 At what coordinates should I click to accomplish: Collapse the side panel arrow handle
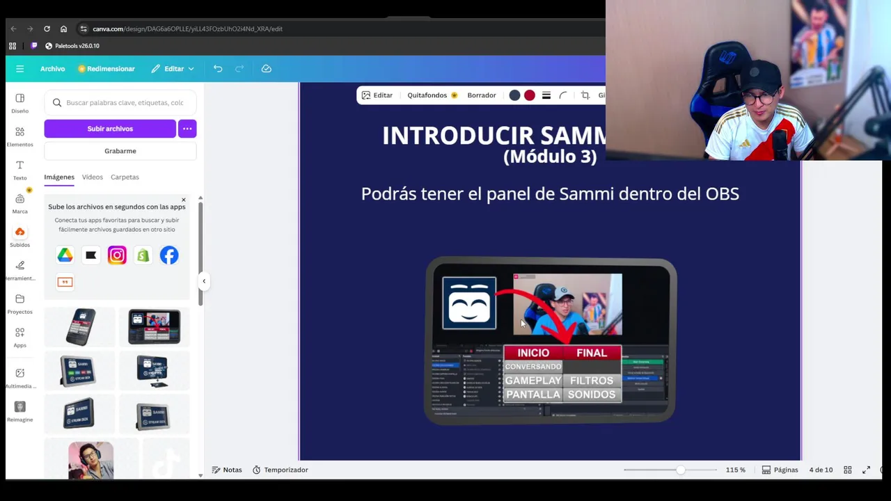tap(204, 281)
